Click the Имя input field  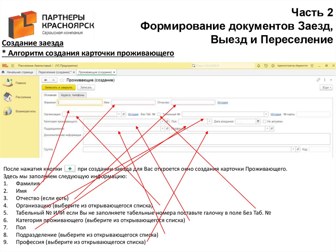[x=133, y=103]
